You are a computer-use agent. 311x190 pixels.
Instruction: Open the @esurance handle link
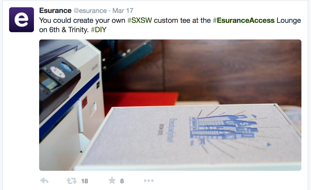point(90,11)
